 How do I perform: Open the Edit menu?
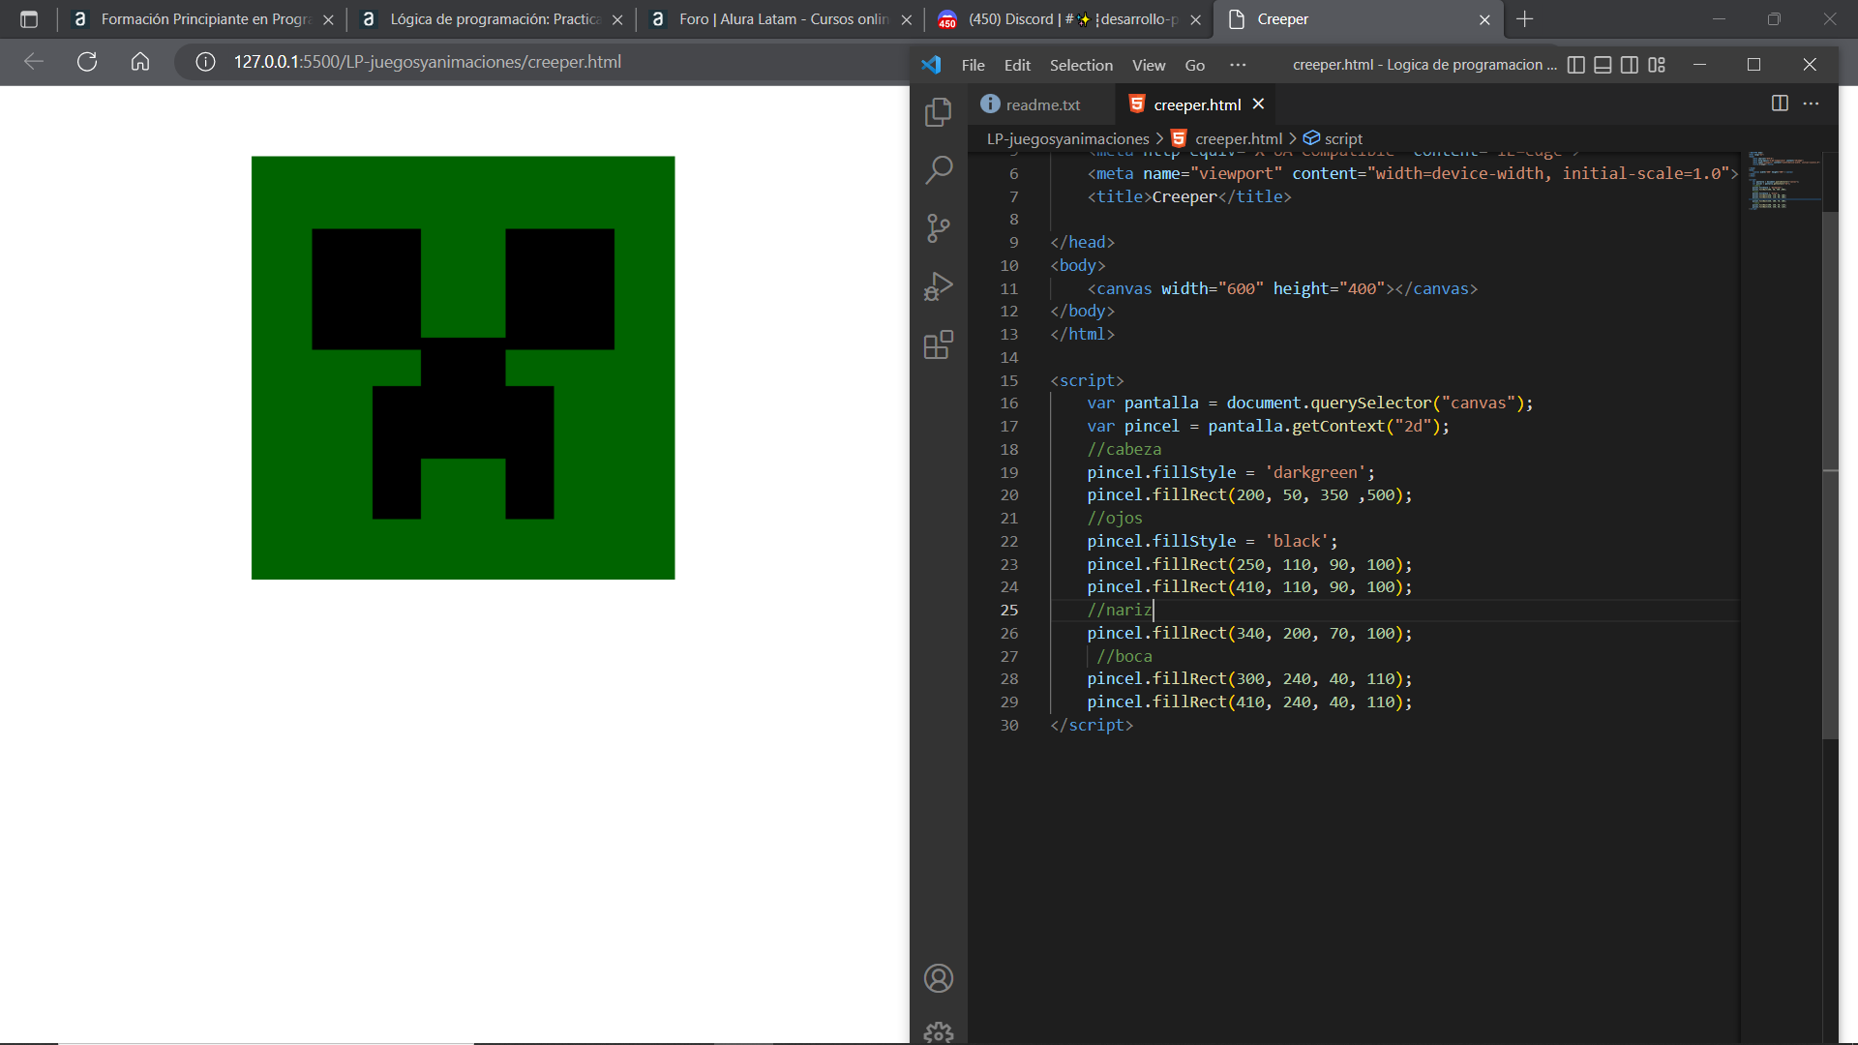(1017, 65)
